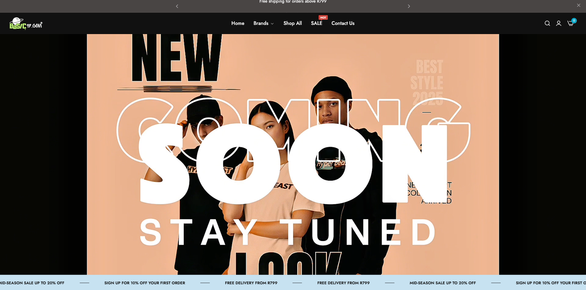586x290 pixels.
Task: Open the site search icon
Action: (x=547, y=23)
